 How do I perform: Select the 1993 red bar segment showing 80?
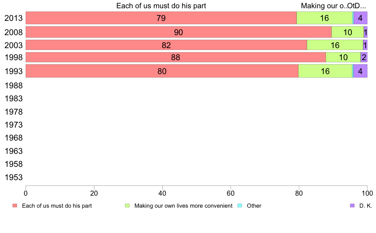pos(162,71)
